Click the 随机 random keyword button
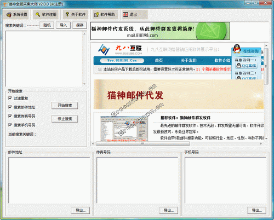The width and height of the screenshot is (274, 220). tap(47, 25)
